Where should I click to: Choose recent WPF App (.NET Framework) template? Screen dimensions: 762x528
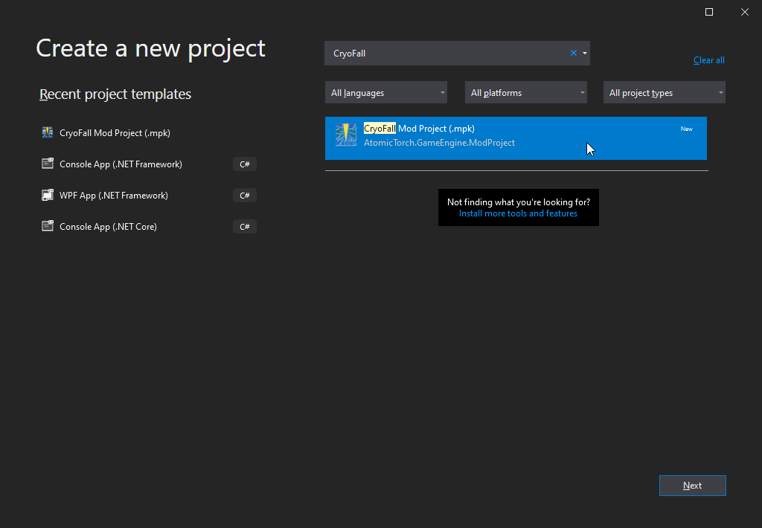114,196
